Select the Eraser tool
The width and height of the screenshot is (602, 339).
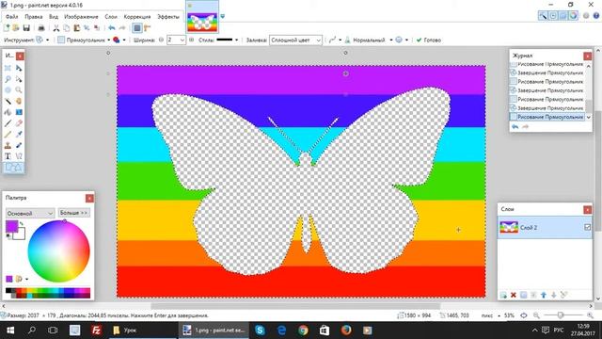coord(19,123)
